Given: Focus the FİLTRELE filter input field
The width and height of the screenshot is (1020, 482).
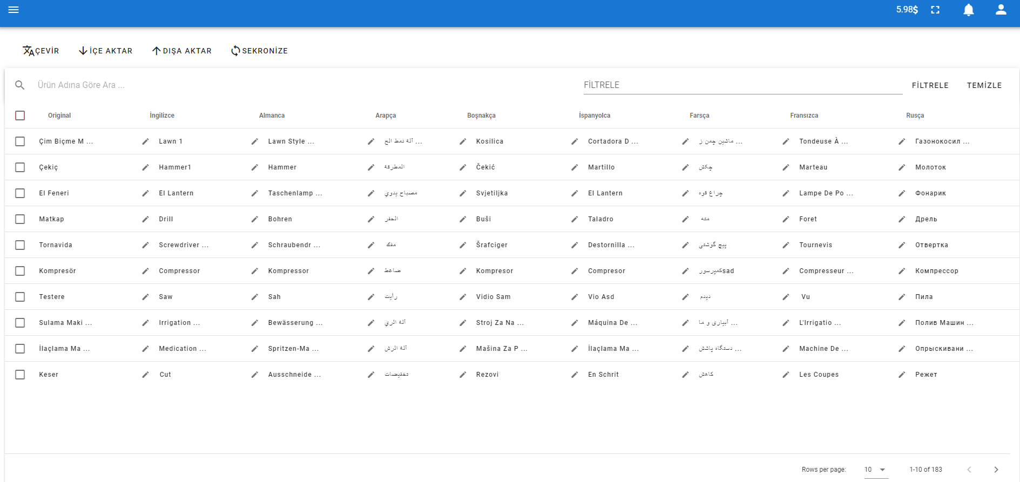Looking at the screenshot, I should tap(743, 85).
